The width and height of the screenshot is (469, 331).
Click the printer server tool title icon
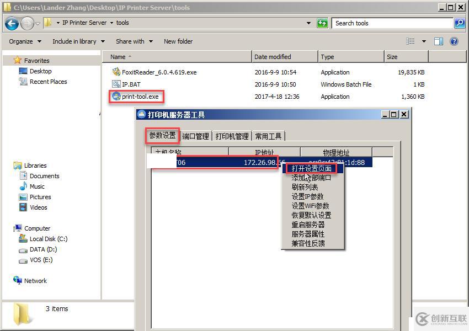pos(141,114)
